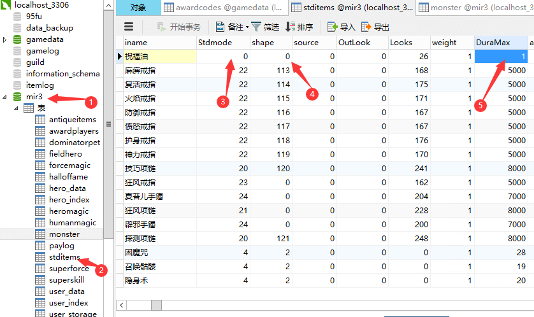Screen dimensions: 534x317
Task: Click the 麻痹戒指 iname cell
Action: [140, 71]
